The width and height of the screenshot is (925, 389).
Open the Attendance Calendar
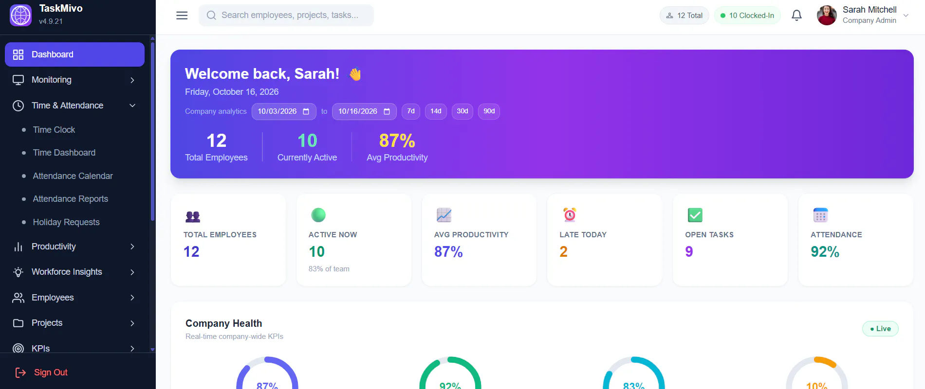(x=73, y=176)
